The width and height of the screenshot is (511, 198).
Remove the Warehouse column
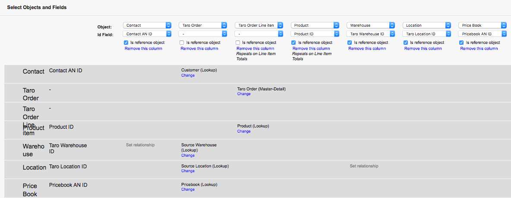pyautogui.click(x=367, y=49)
